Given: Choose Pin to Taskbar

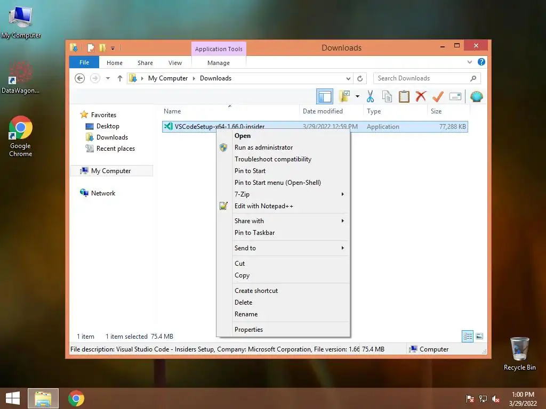Looking at the screenshot, I should point(283,233).
